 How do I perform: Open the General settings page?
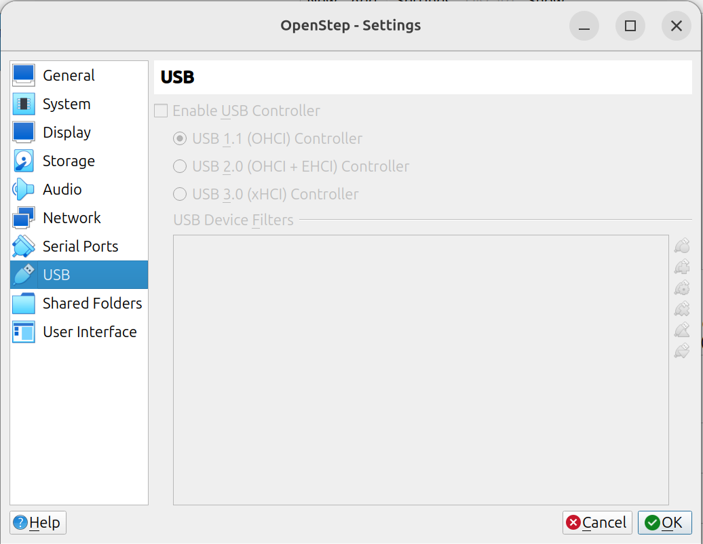pos(69,75)
